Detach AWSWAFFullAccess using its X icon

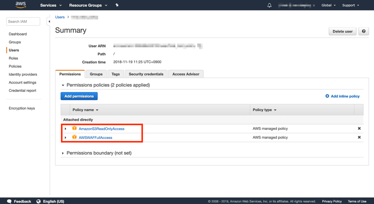[x=359, y=137]
